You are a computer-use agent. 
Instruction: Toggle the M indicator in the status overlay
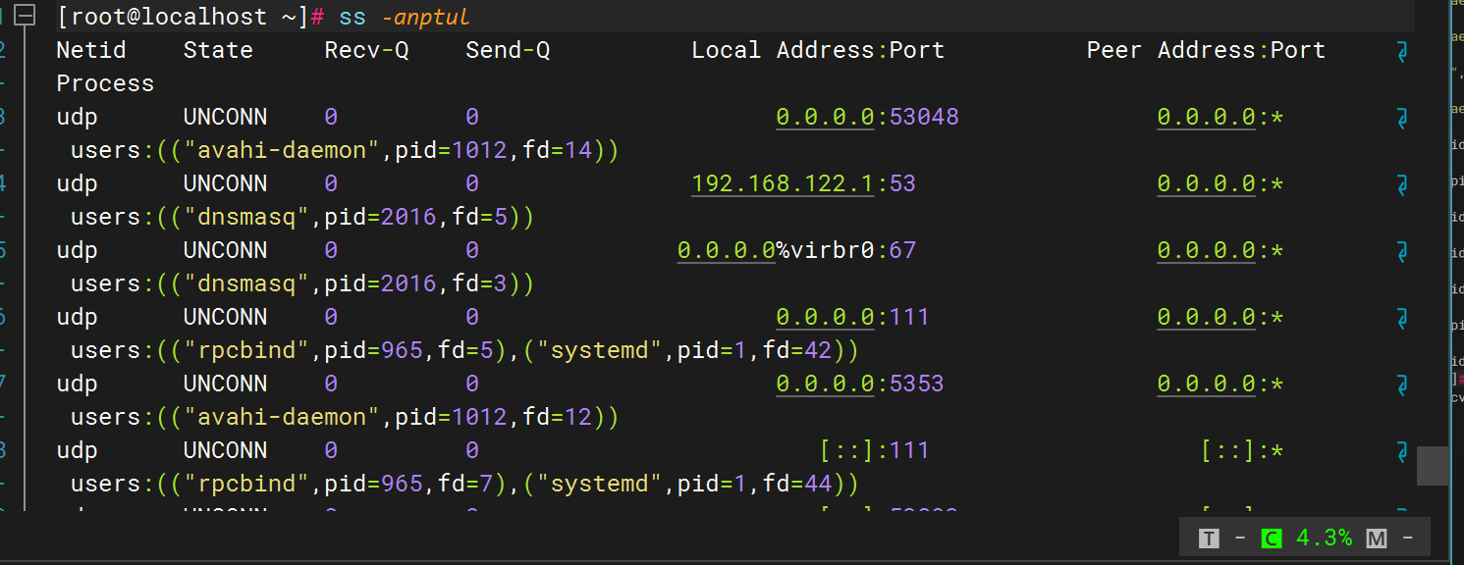(x=1377, y=538)
